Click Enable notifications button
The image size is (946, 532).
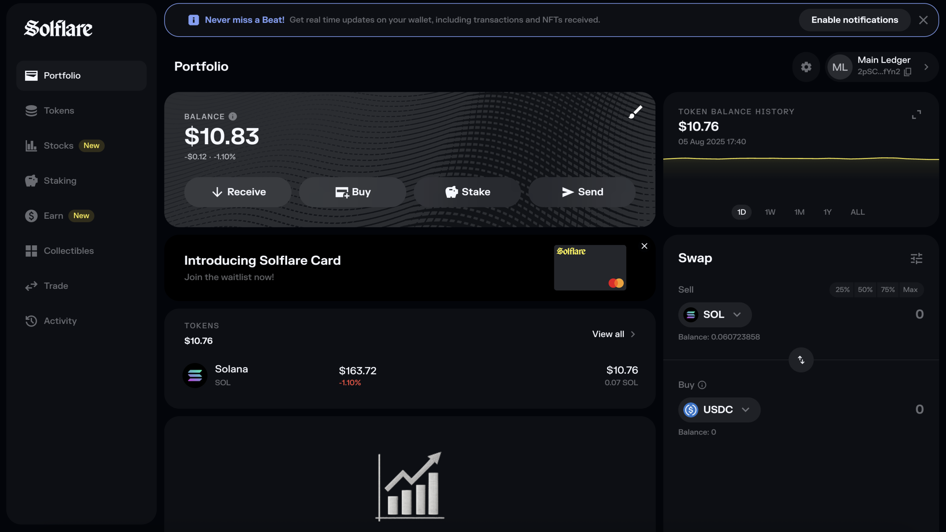pos(854,20)
